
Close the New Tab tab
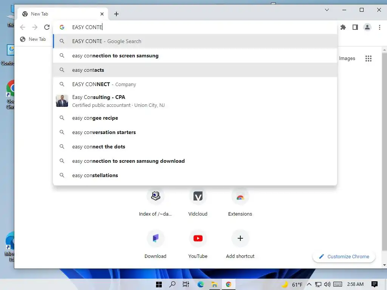click(x=102, y=14)
